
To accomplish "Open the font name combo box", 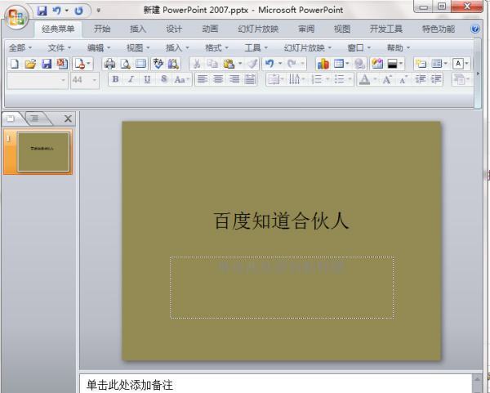I will 38,80.
